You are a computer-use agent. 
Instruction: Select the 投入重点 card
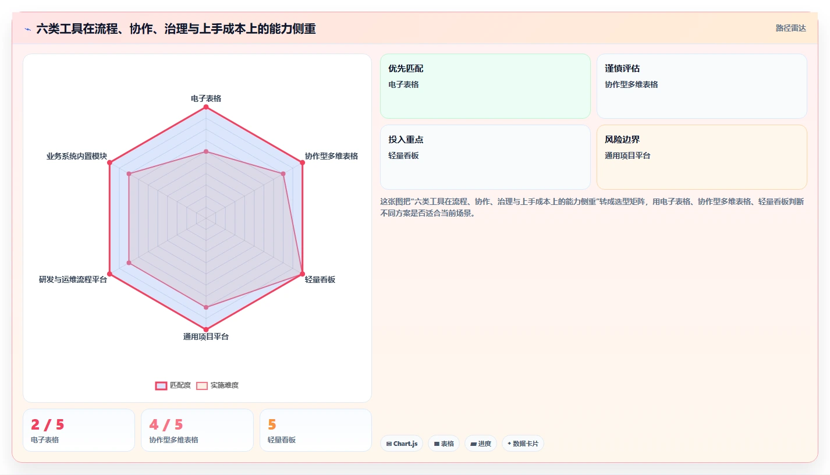click(485, 157)
